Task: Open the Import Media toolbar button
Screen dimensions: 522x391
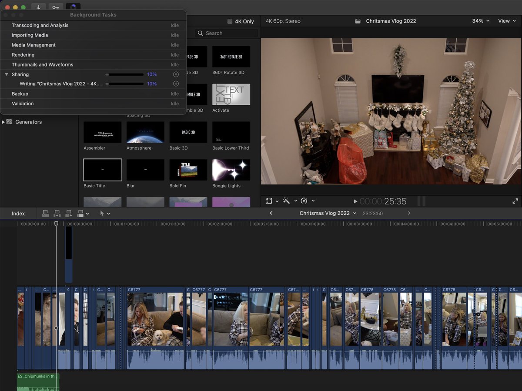Action: [39, 7]
